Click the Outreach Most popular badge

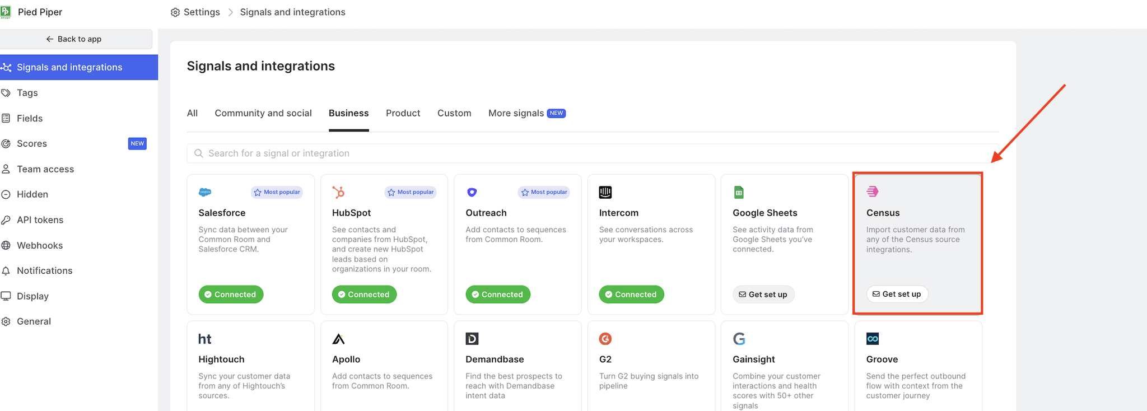(544, 192)
